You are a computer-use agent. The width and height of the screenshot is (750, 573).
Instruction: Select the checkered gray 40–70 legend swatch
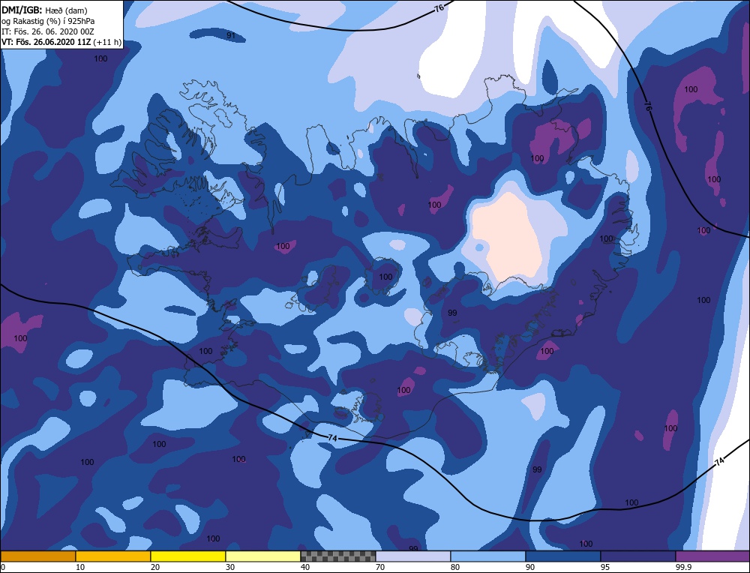click(338, 556)
